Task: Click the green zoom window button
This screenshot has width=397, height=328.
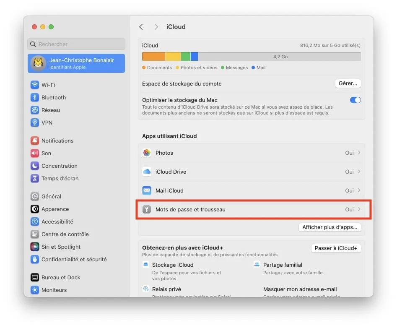Action: [x=51, y=27]
